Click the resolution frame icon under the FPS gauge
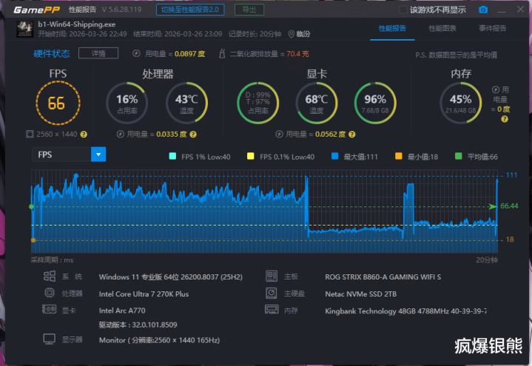532x366 pixels. [x=30, y=135]
